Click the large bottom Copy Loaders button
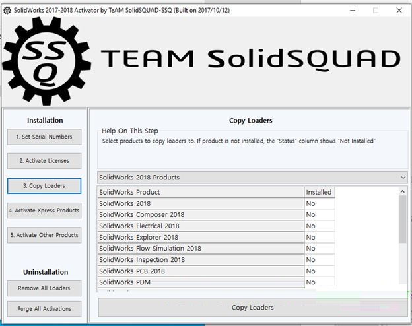The height and width of the screenshot is (326, 412). (252, 308)
